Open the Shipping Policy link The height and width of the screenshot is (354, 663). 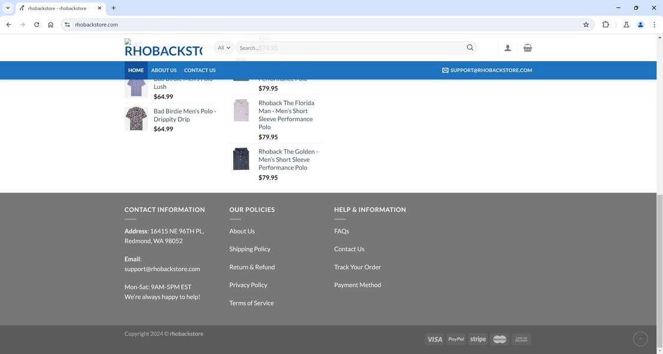coord(250,249)
